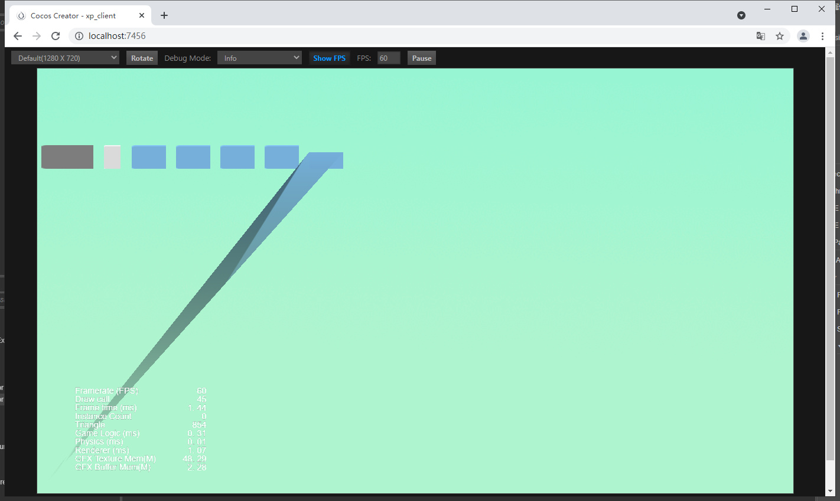Open the Debug Mode Info dropdown

(x=259, y=58)
